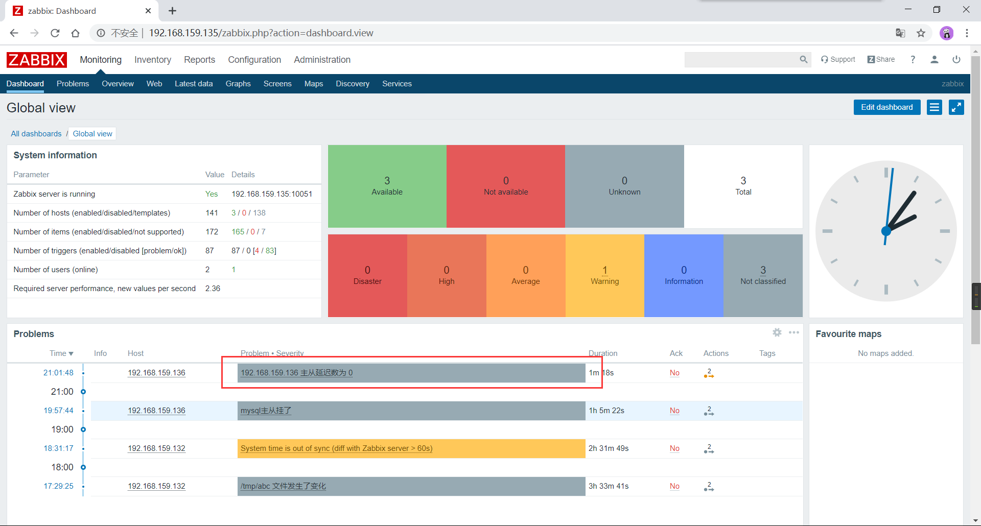
Task: Open the Reports menu
Action: tap(199, 60)
